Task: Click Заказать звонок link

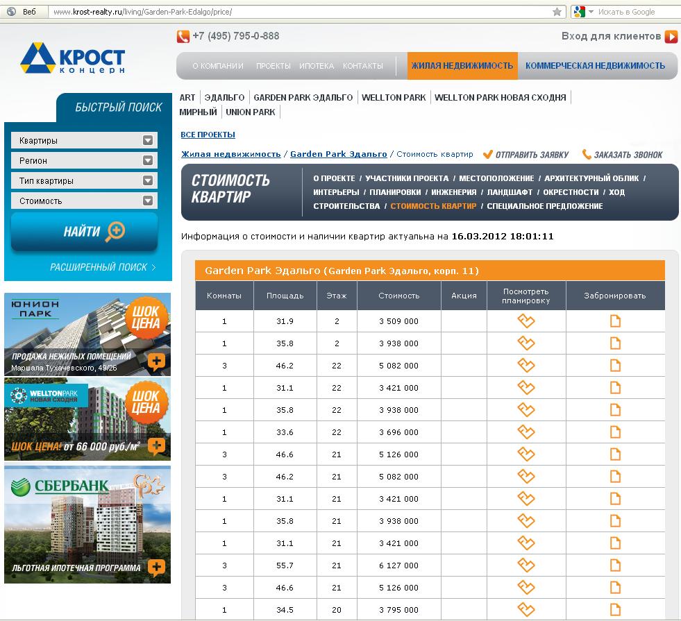Action: coord(623,155)
